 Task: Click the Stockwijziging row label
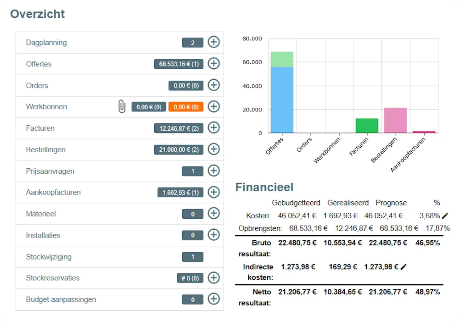click(x=49, y=257)
